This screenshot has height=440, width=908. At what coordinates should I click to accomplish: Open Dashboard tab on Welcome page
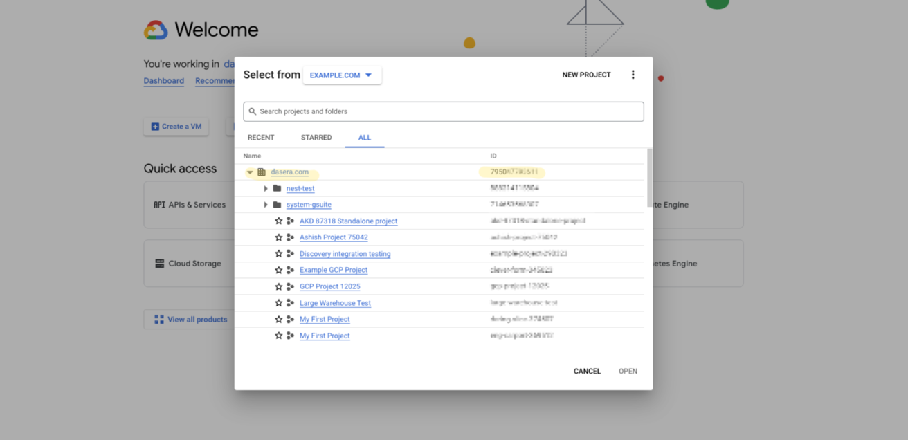pyautogui.click(x=164, y=81)
